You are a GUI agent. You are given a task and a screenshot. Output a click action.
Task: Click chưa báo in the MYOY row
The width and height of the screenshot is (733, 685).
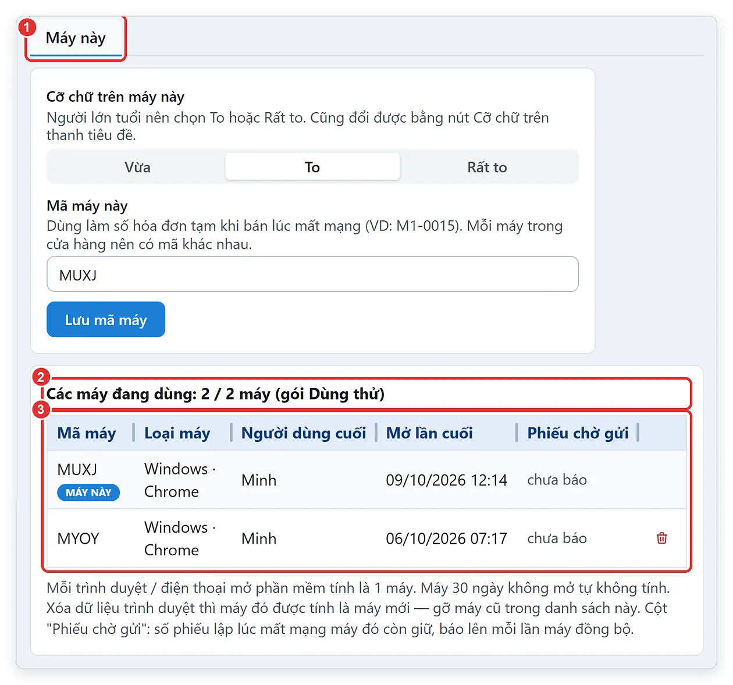tap(557, 538)
